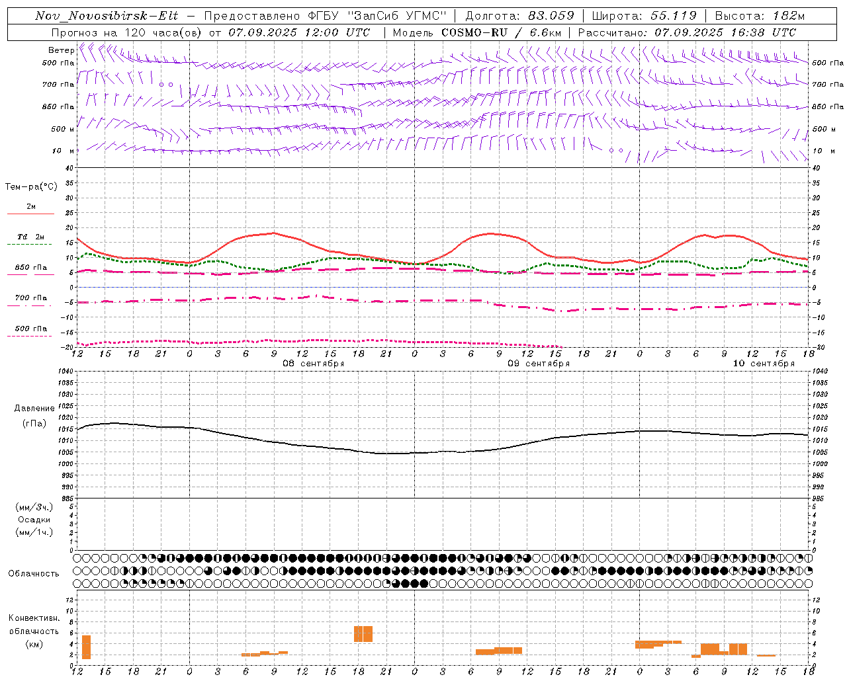Click the '(мм/3ч.)' precipitation unit label
Screen dimensions: 847x677
click(34, 507)
